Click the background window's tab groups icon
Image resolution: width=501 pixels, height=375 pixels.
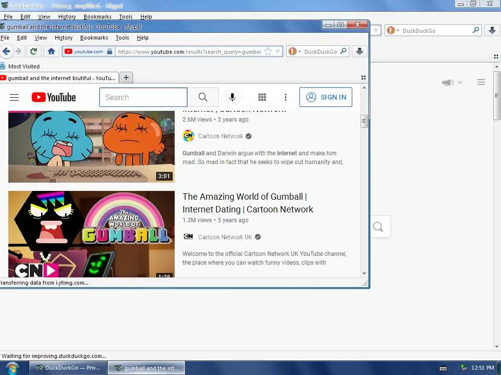tap(496, 57)
